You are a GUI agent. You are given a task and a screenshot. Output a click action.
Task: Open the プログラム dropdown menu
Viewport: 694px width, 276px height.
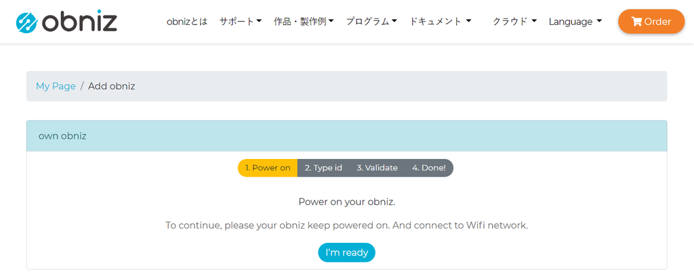371,22
